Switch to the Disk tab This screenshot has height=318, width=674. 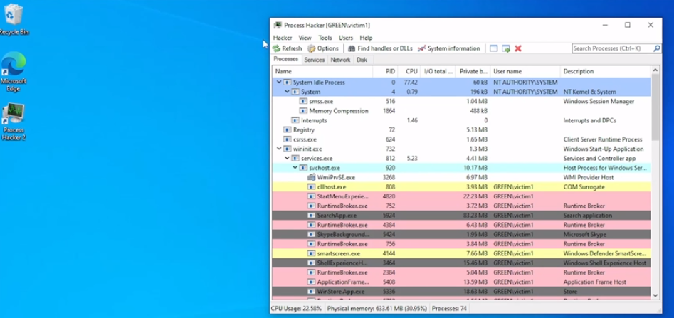362,60
